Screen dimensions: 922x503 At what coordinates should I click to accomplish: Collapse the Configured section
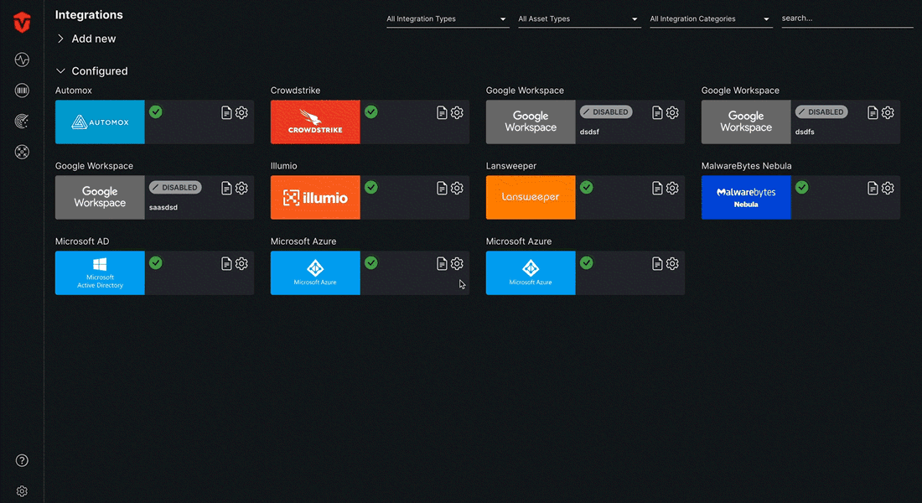tap(91, 71)
